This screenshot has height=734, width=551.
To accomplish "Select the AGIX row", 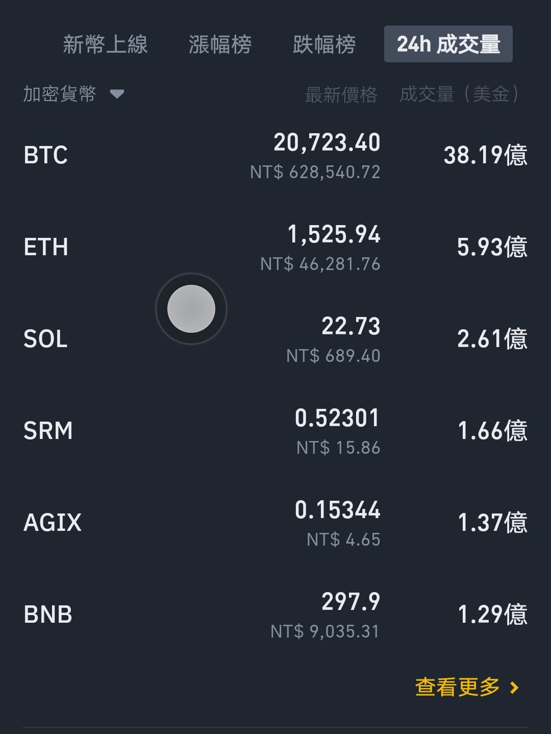I will pos(275,523).
